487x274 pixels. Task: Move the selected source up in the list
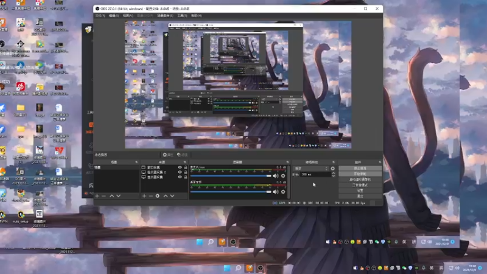[x=166, y=196]
